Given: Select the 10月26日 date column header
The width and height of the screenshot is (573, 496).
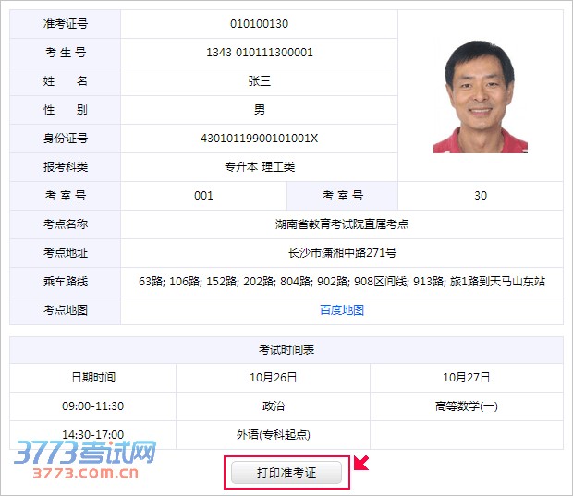Looking at the screenshot, I should click(273, 378).
